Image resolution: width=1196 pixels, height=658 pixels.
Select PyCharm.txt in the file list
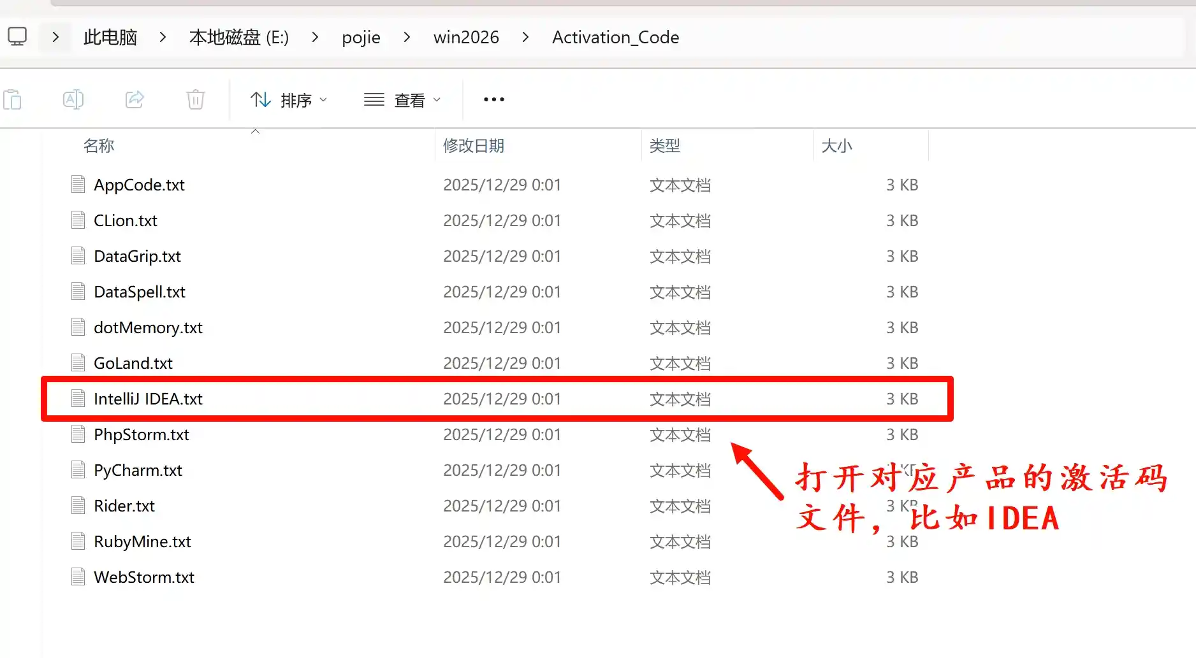pyautogui.click(x=138, y=470)
